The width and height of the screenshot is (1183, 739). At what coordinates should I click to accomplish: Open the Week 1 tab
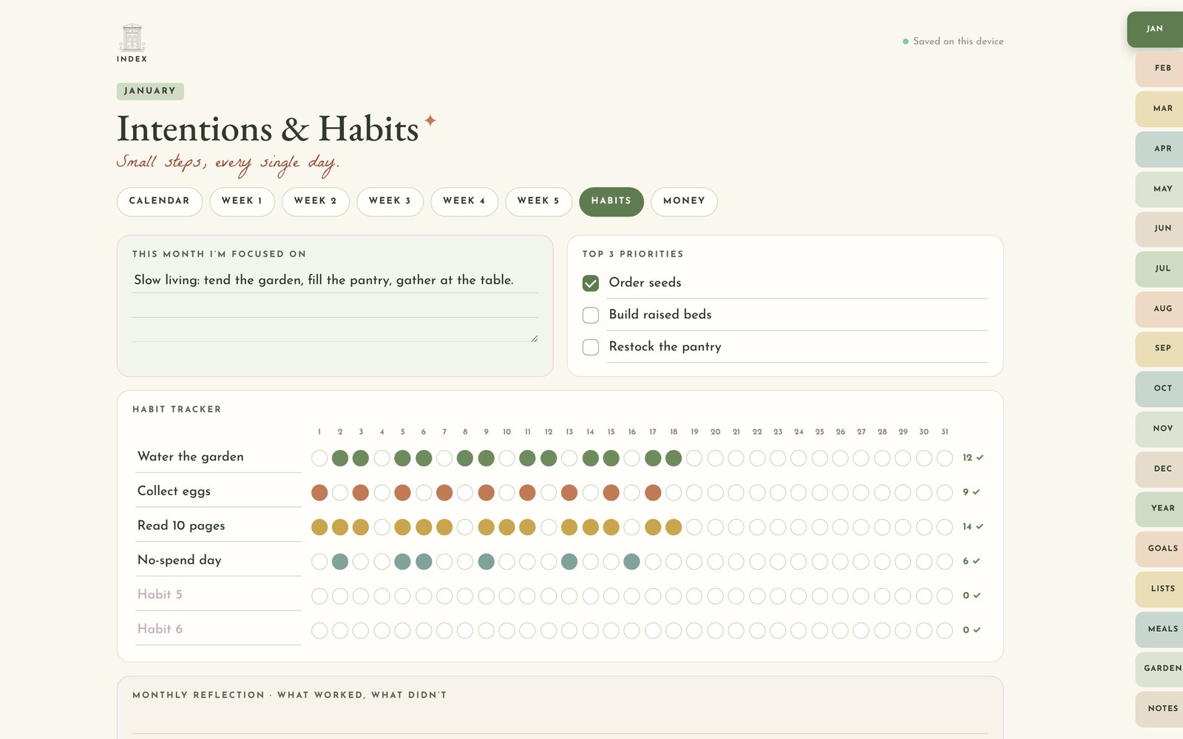click(242, 201)
